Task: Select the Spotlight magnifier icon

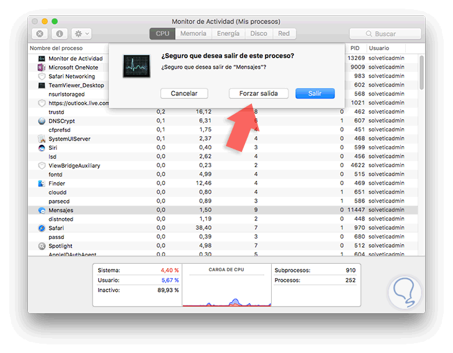Action: (42, 246)
